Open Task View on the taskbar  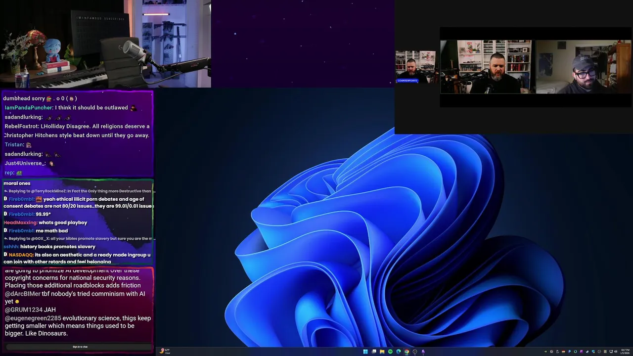tap(374, 352)
